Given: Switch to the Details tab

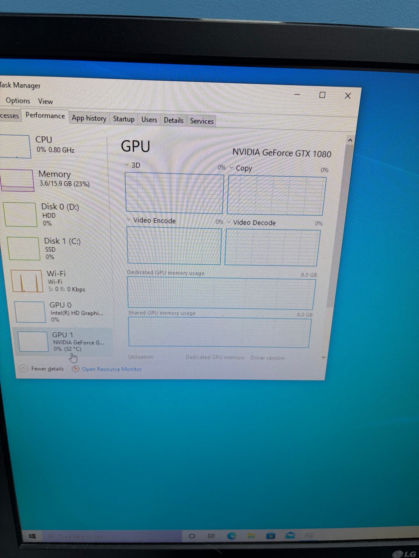Looking at the screenshot, I should (x=174, y=120).
